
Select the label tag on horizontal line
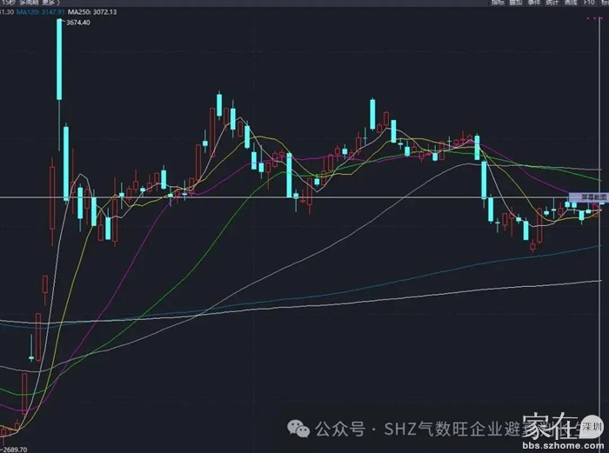585,198
